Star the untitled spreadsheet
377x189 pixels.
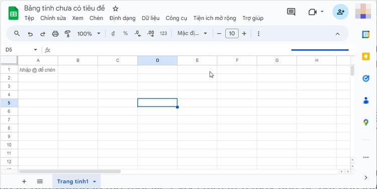click(x=116, y=9)
